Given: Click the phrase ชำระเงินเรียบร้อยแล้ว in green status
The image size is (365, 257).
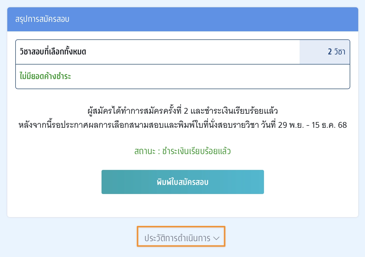Looking at the screenshot, I should tap(197, 151).
